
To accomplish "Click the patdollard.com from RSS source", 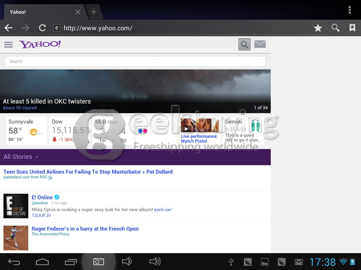I will (28, 177).
